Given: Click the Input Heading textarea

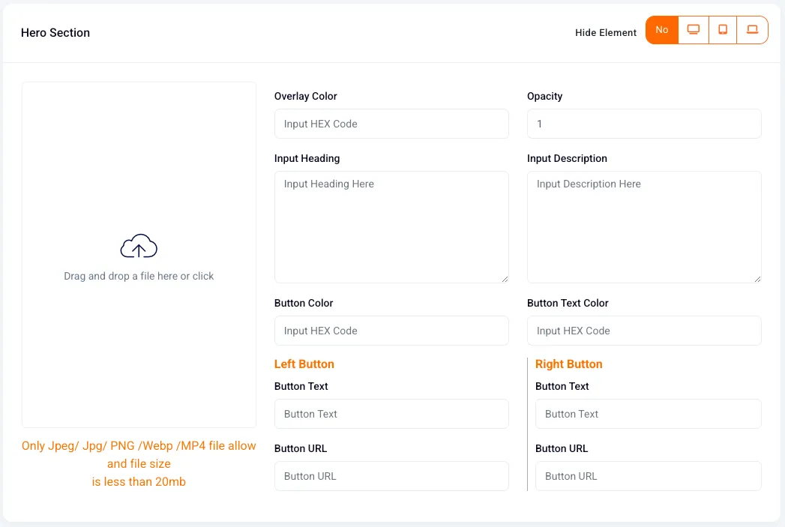Looking at the screenshot, I should [391, 227].
